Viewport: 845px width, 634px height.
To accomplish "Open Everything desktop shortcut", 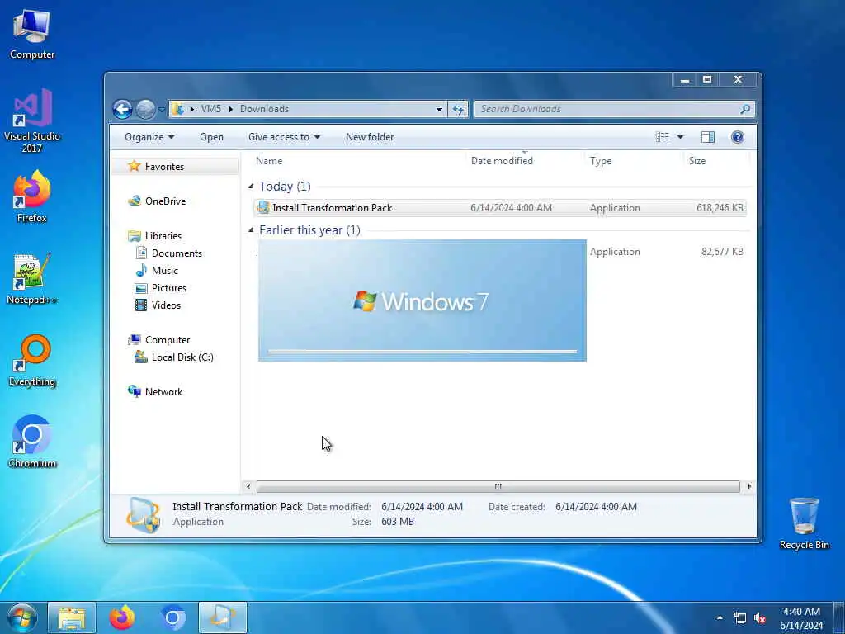I will coord(32,361).
